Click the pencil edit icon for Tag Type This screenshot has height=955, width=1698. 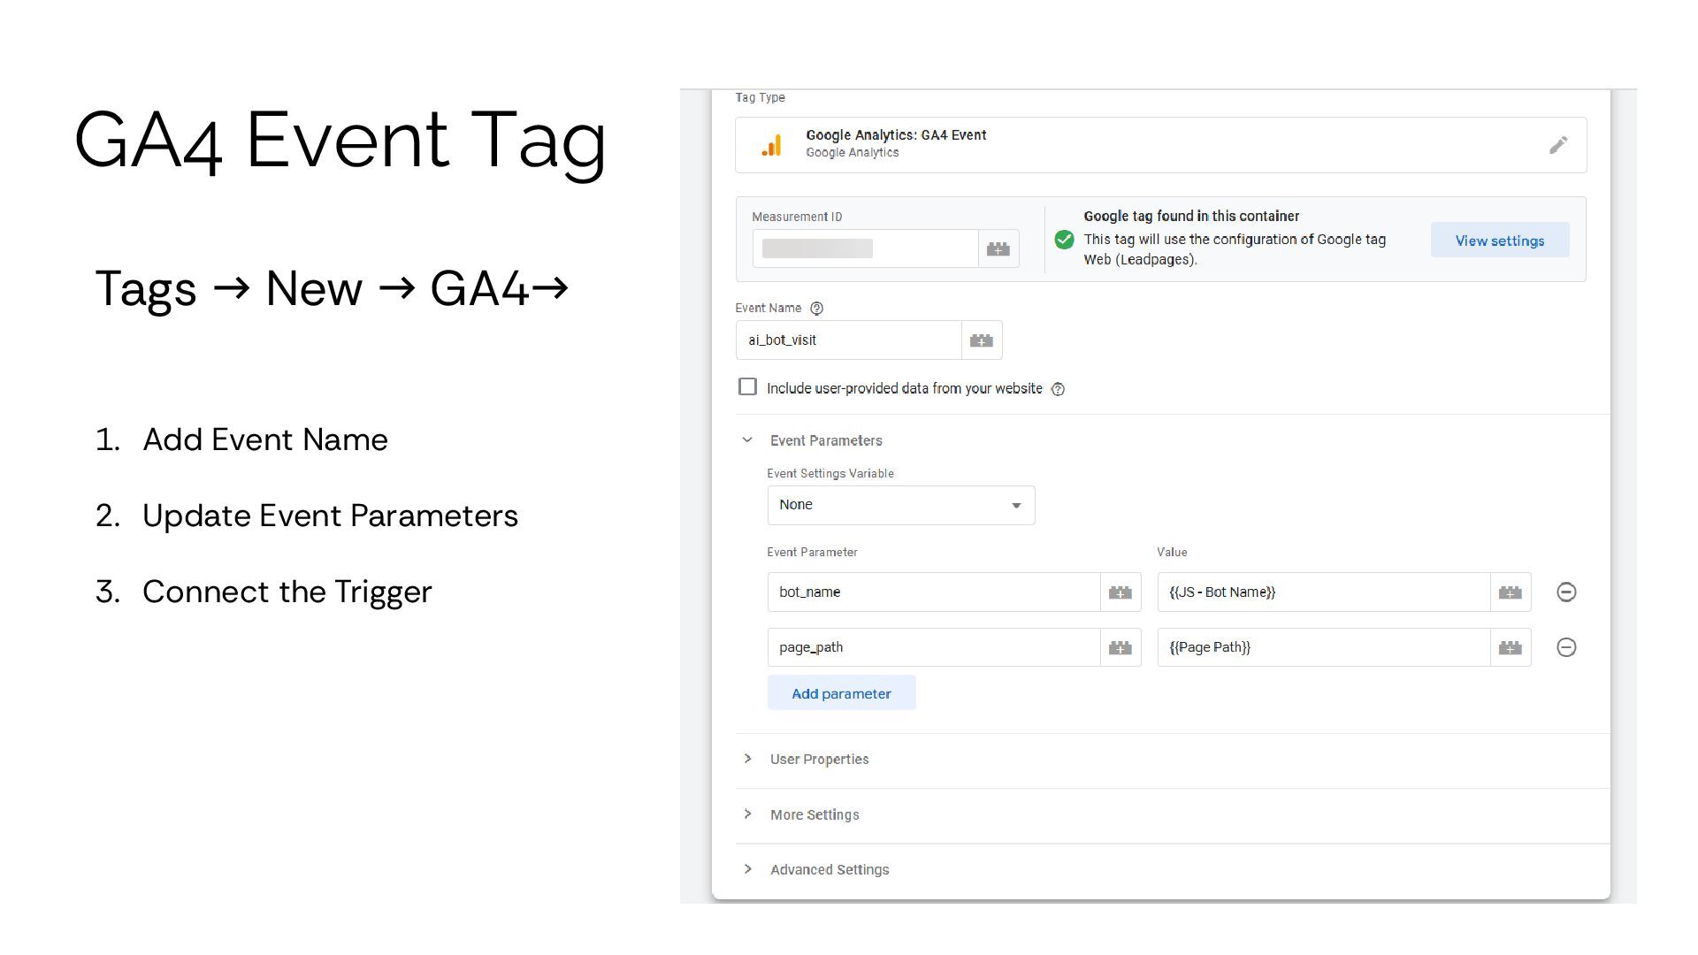[x=1558, y=145]
